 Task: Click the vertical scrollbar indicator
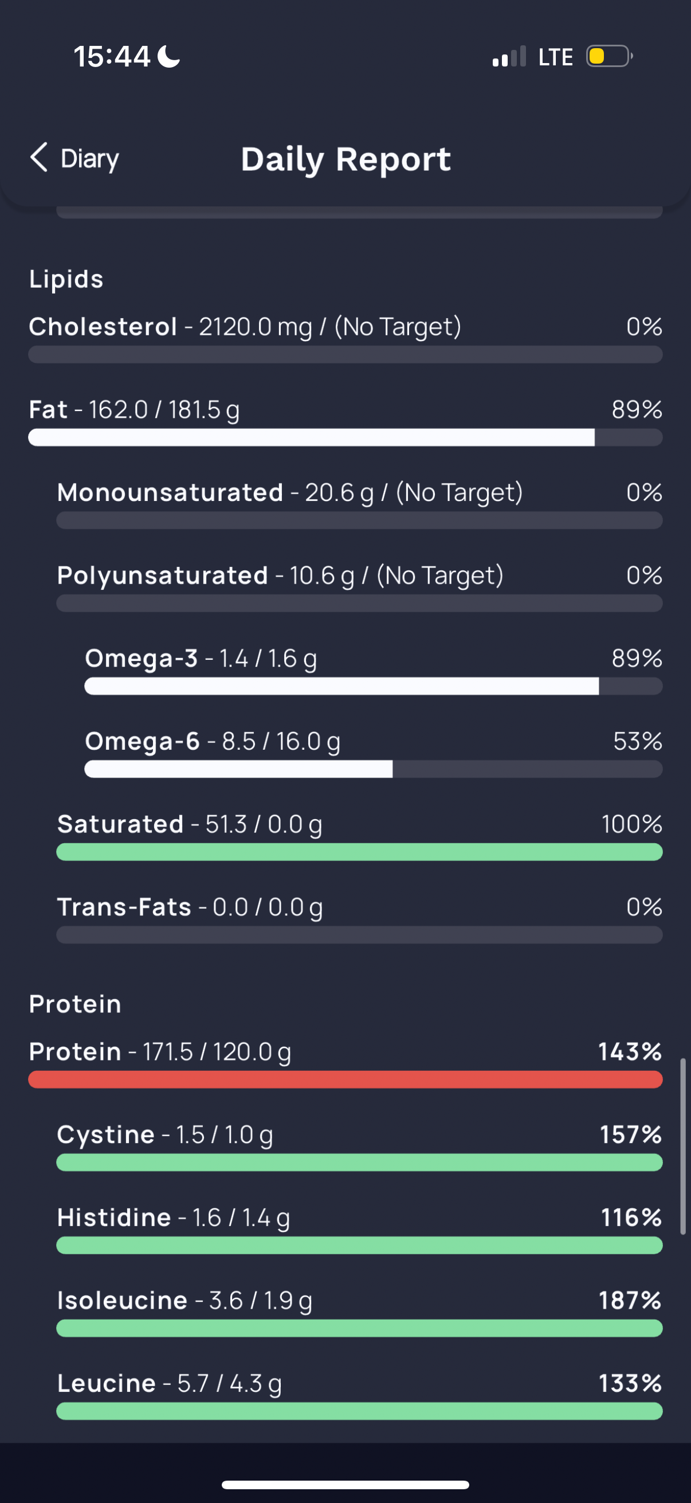[683, 1146]
